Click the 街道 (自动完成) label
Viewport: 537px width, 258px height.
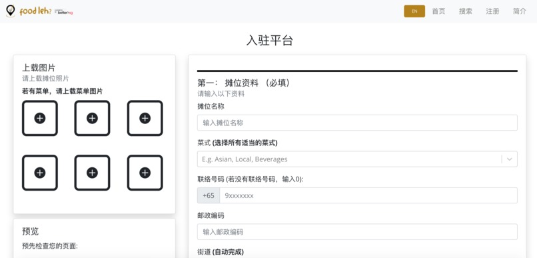tap(221, 252)
